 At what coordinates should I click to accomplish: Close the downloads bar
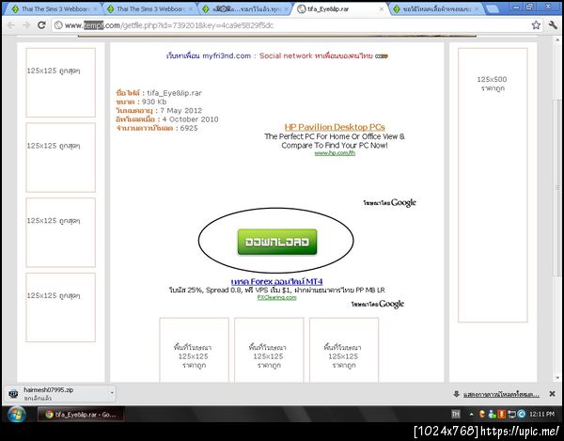[x=552, y=394]
